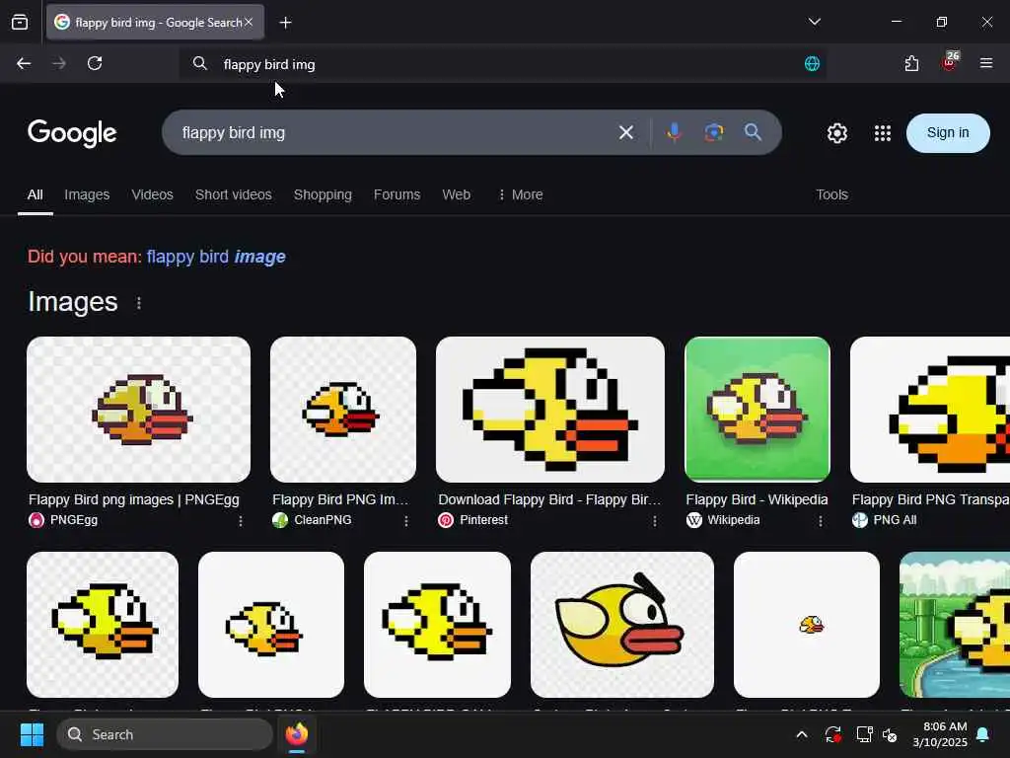Switch to Short videos tab
The width and height of the screenshot is (1010, 758).
click(x=233, y=194)
